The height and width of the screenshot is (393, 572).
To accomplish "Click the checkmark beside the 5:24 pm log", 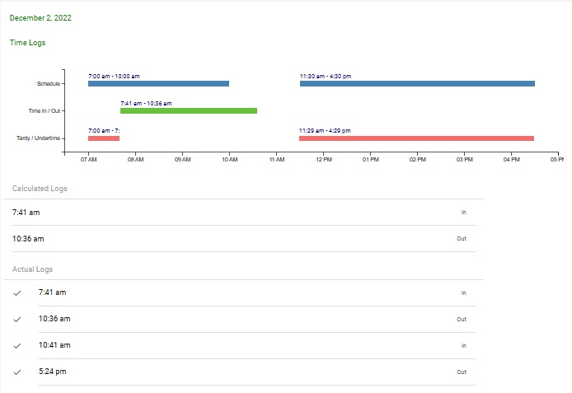I will (x=16, y=372).
